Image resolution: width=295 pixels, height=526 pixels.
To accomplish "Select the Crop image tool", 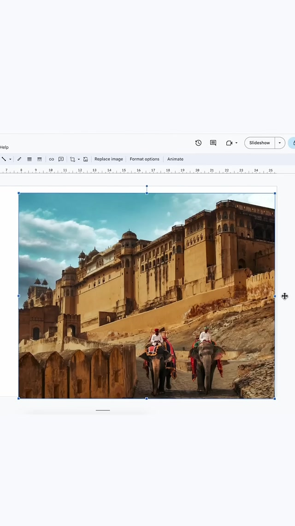I will pyautogui.click(x=72, y=159).
